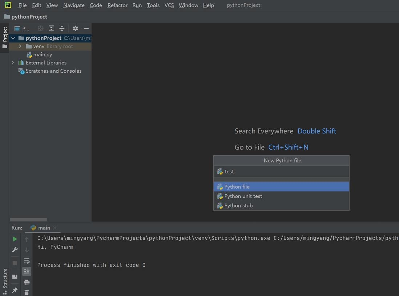Toggle soft-wrap in the console
Image resolution: width=399 pixels, height=296 pixels.
point(27,261)
